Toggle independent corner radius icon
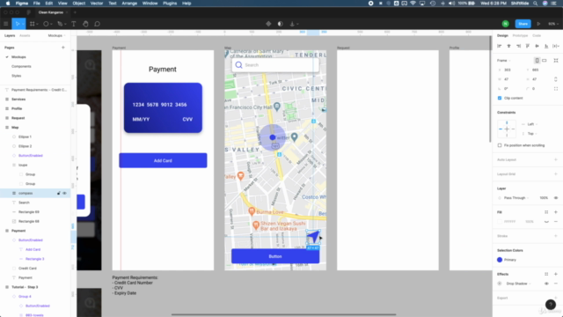Screen dimensions: 563x317 coord(556,88)
